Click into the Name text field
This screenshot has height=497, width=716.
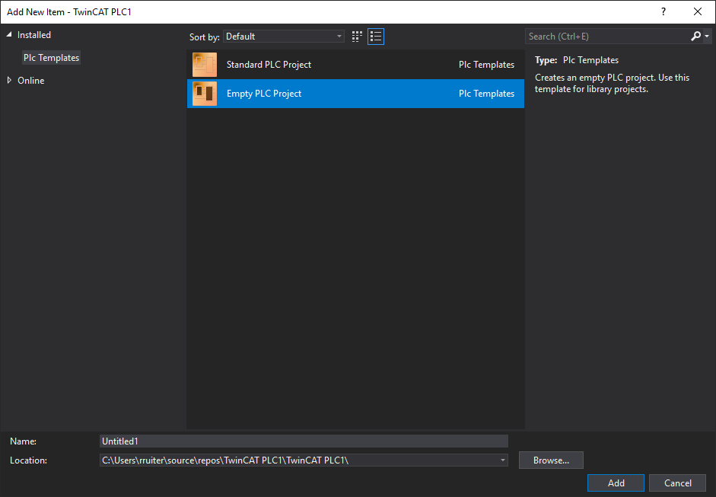(x=304, y=441)
